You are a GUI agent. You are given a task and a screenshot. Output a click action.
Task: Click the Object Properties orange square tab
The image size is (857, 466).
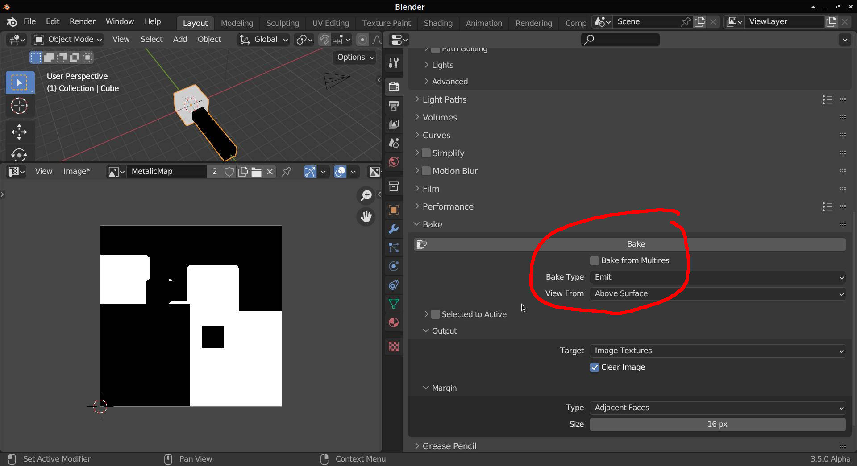click(x=393, y=210)
